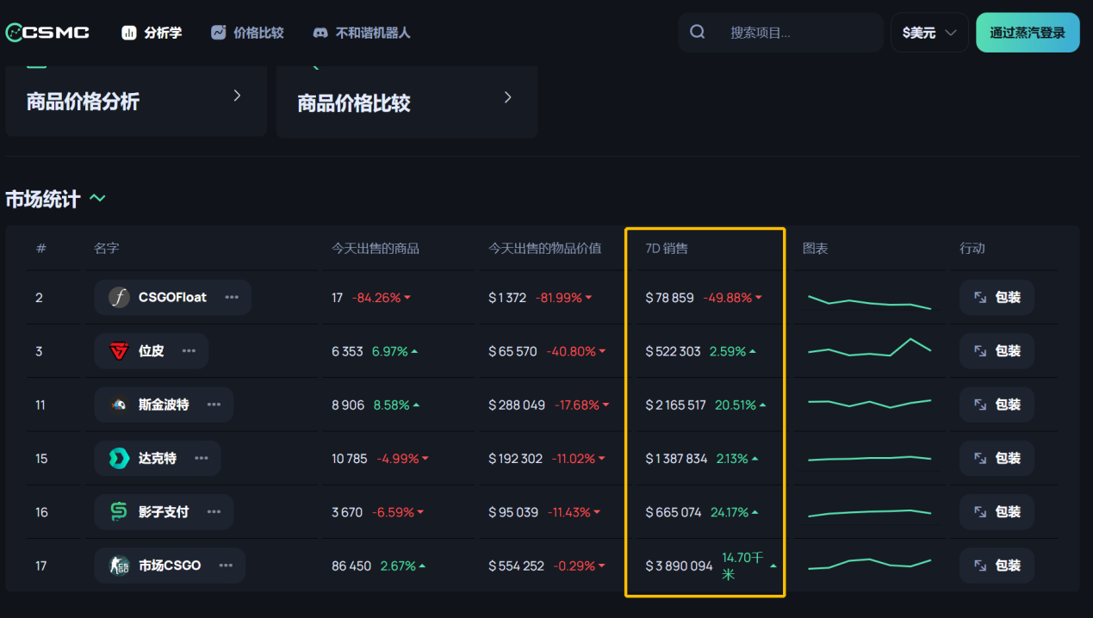
Task: Click the chart icon beside 价格比较
Action: click(x=219, y=33)
